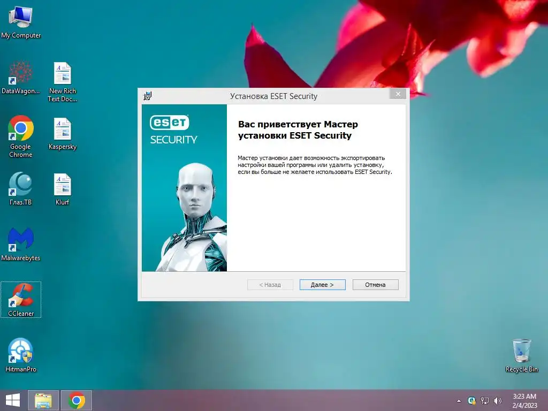Select the Глаз.ТВ desktop shortcut
The width and height of the screenshot is (548, 411).
21,189
